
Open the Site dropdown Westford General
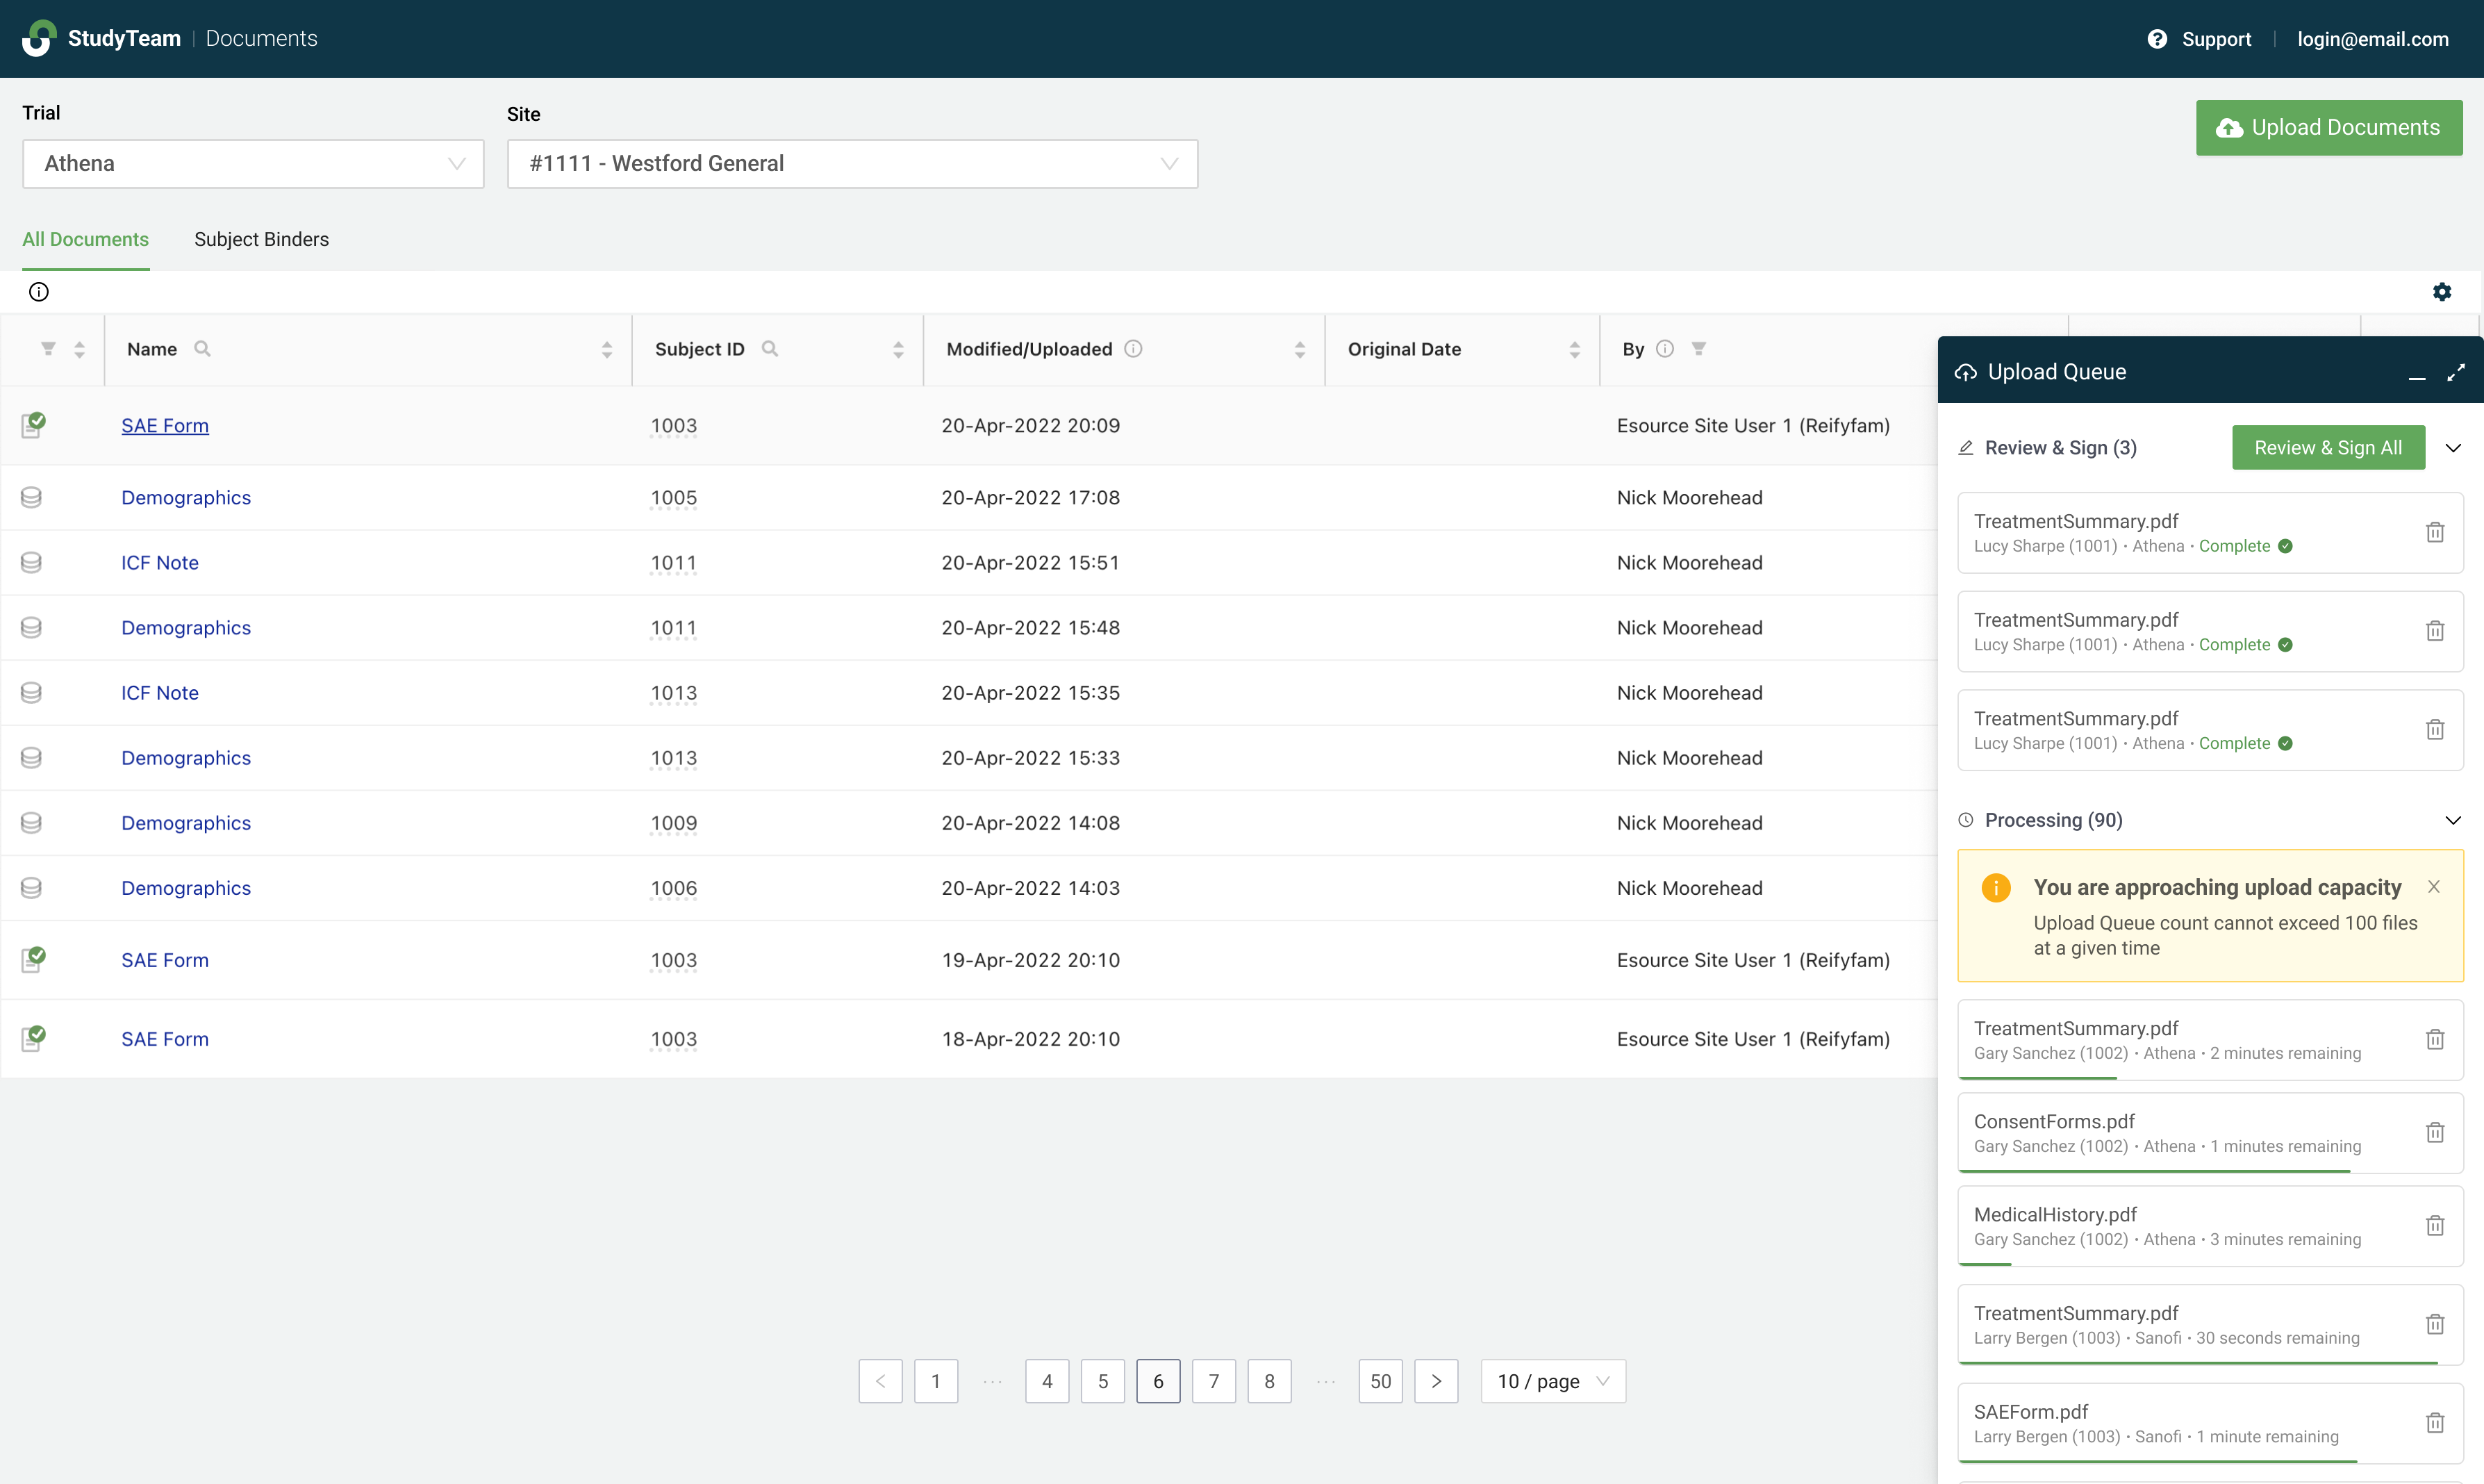pyautogui.click(x=852, y=164)
